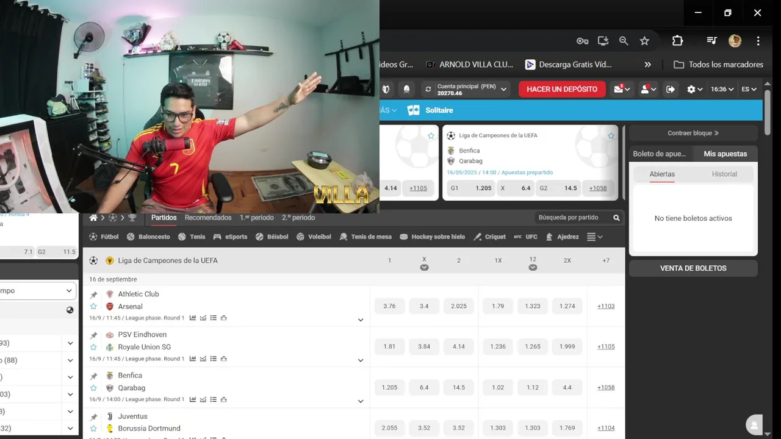Open X column market dropdown
The width and height of the screenshot is (781, 439).
pos(424,268)
